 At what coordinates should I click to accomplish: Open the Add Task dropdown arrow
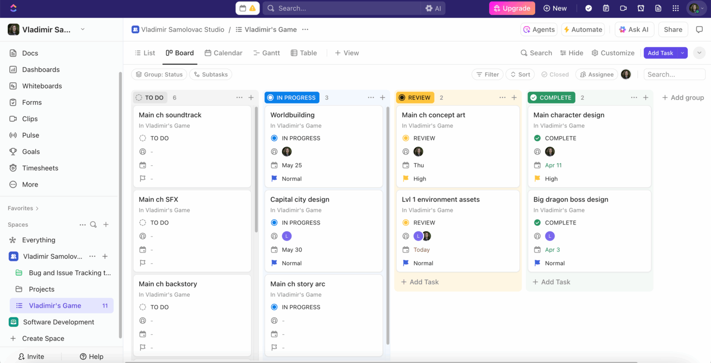point(681,53)
